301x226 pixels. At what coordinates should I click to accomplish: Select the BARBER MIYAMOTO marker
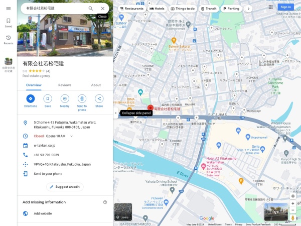tap(145, 218)
